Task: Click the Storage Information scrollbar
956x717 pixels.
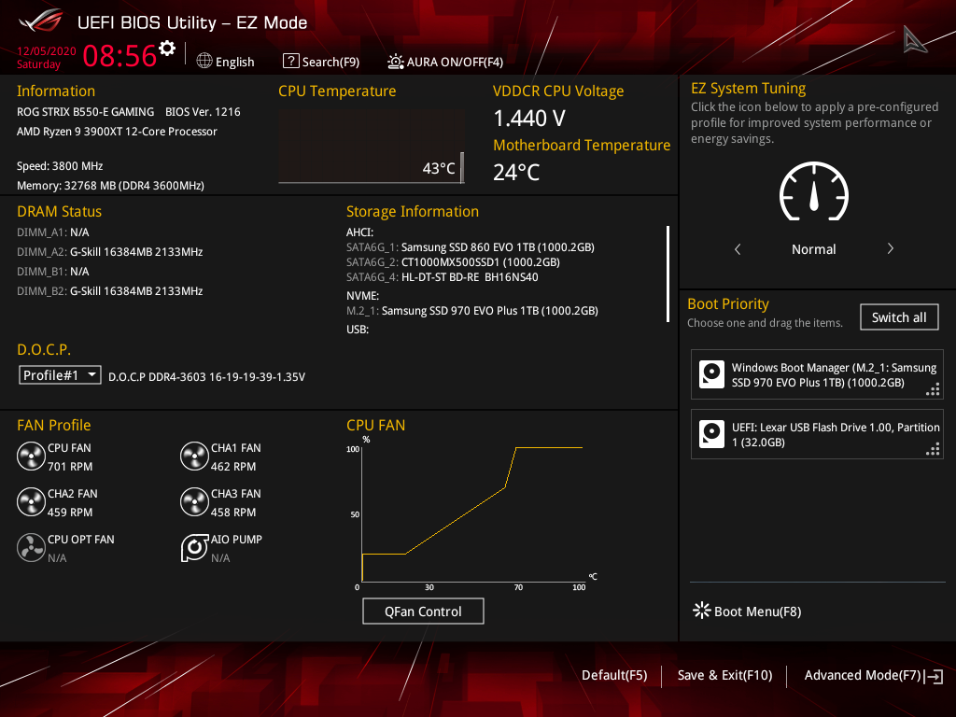Action: tap(668, 274)
